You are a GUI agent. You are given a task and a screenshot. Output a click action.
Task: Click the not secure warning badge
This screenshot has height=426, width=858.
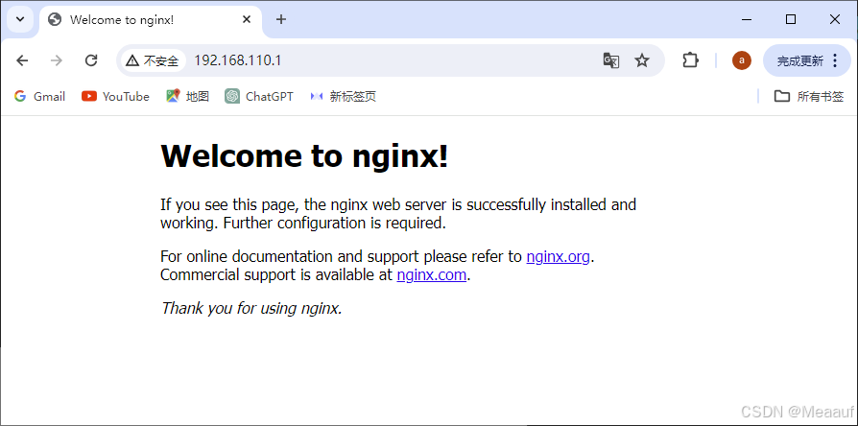pyautogui.click(x=153, y=60)
